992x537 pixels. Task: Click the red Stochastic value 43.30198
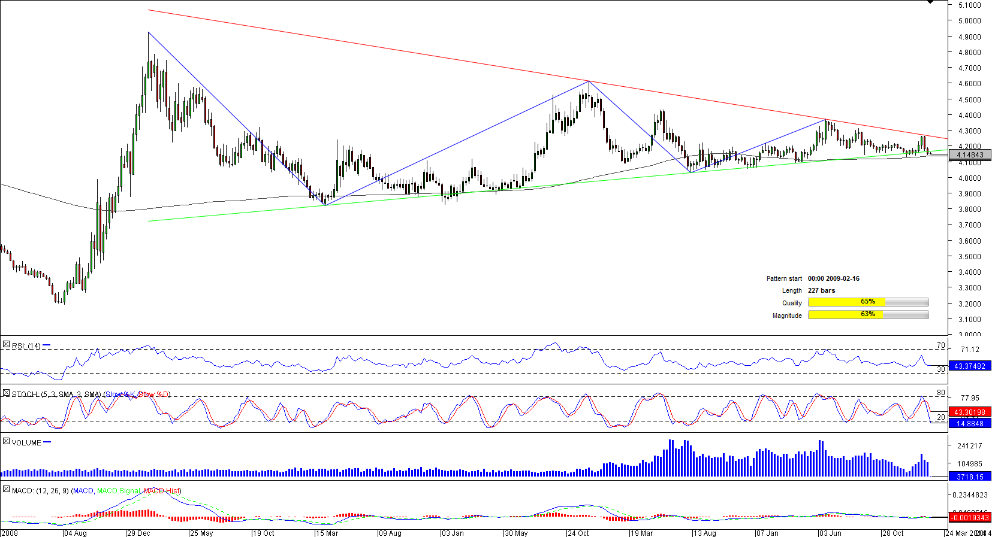[x=969, y=412]
